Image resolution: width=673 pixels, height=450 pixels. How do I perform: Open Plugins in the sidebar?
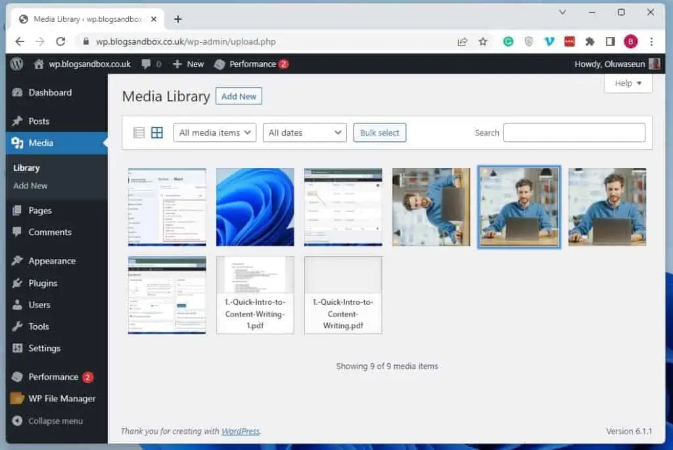43,283
